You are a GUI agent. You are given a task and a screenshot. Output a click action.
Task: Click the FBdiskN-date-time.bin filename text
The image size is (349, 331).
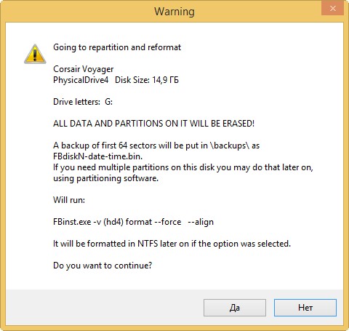(97, 156)
